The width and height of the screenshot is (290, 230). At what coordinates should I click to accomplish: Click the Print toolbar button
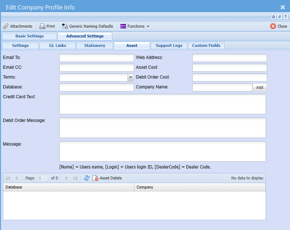(x=47, y=26)
